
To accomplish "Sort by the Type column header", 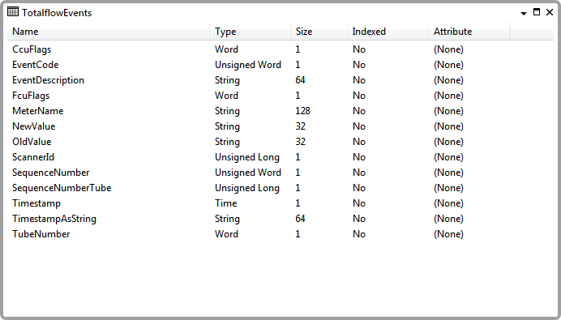I will tap(250, 32).
